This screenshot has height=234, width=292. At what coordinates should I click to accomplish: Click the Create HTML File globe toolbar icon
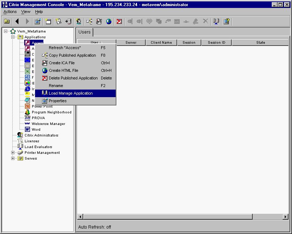[109, 21]
